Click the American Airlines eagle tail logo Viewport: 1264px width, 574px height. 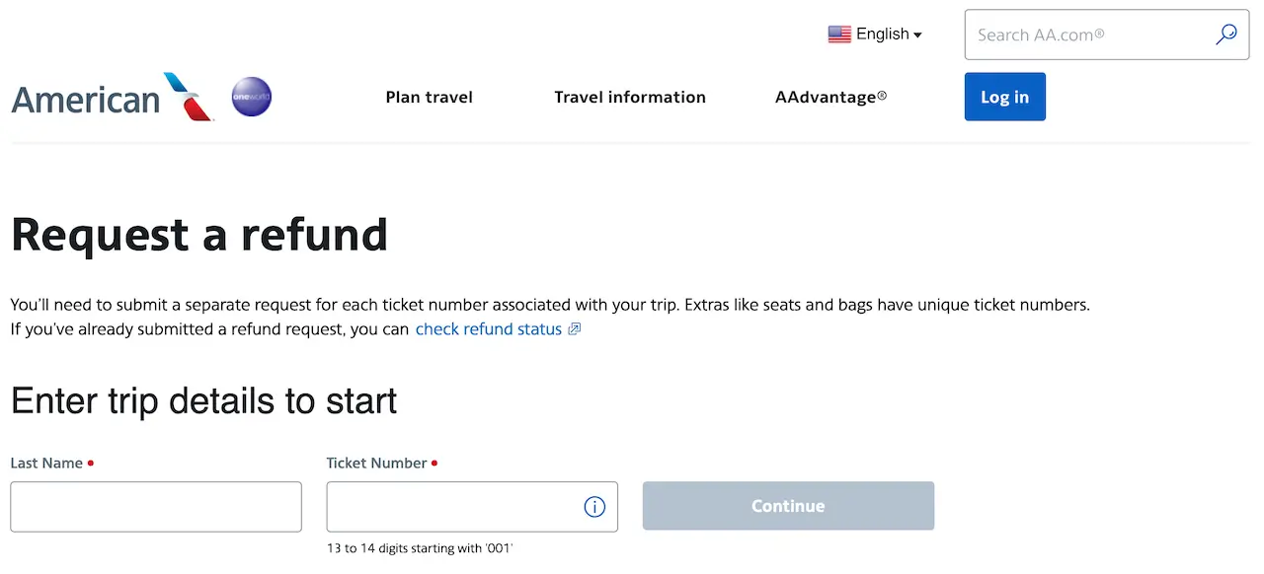pos(189,97)
